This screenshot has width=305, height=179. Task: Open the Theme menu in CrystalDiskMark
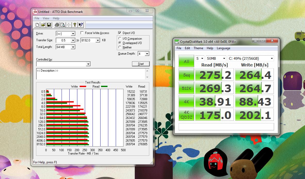pyautogui.click(x=199, y=48)
